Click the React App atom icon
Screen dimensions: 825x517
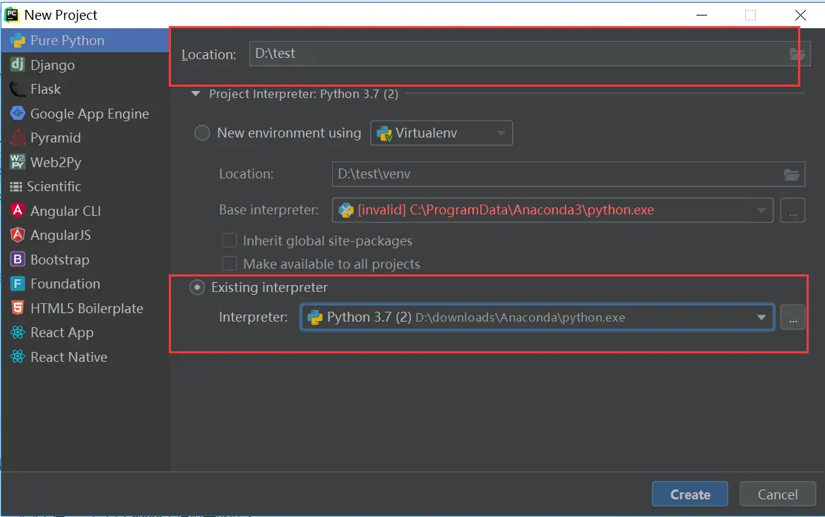click(18, 332)
